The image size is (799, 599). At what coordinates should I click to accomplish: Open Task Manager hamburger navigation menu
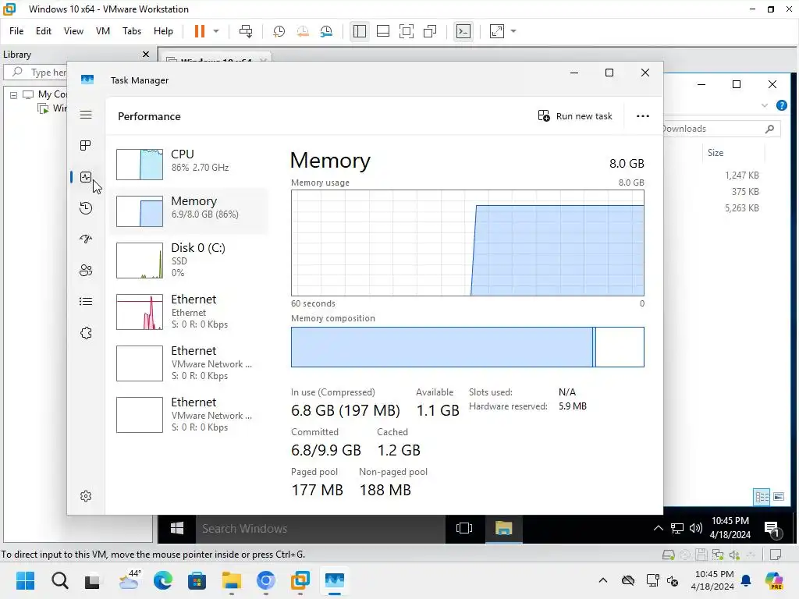tap(86, 115)
